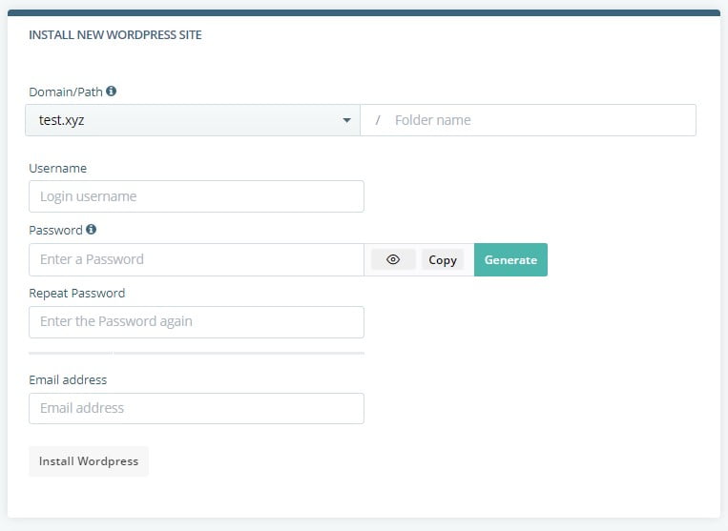Click the INSTALL NEW WORDPRESS SITE heading

[115, 34]
